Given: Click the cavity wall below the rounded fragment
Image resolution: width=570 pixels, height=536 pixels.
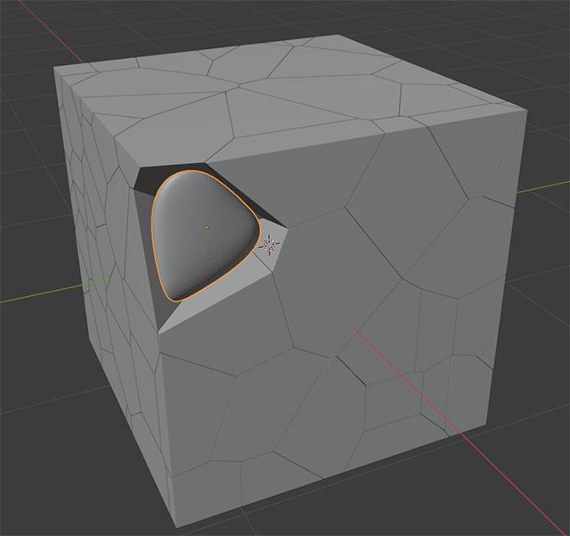Looking at the screenshot, I should 214,308.
